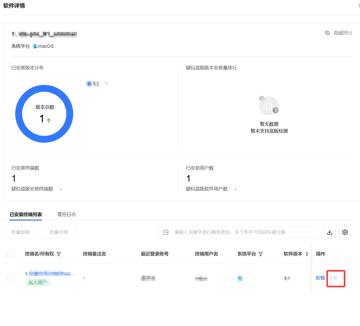Click the sort arrows on 软件版本 column
Screen dimensions: 360x326
point(307,254)
